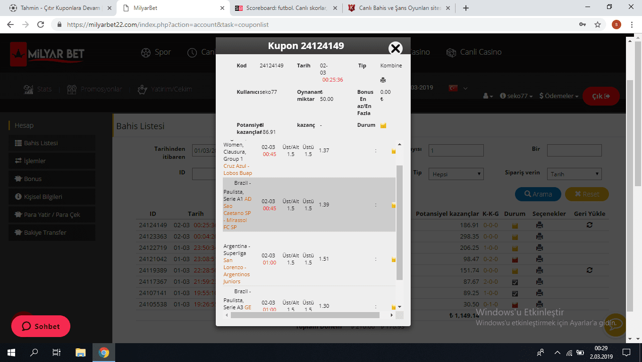Open Bakiye Transfer in the sidebar

pos(52,232)
